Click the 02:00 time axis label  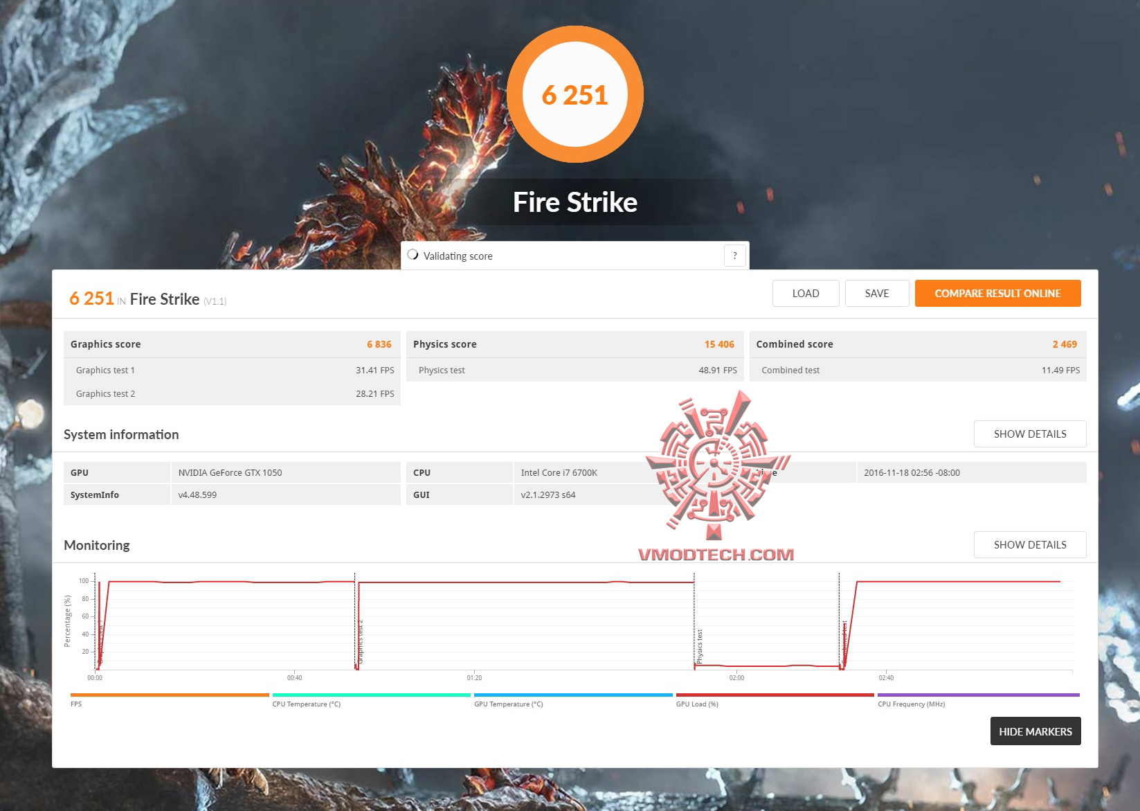736,678
